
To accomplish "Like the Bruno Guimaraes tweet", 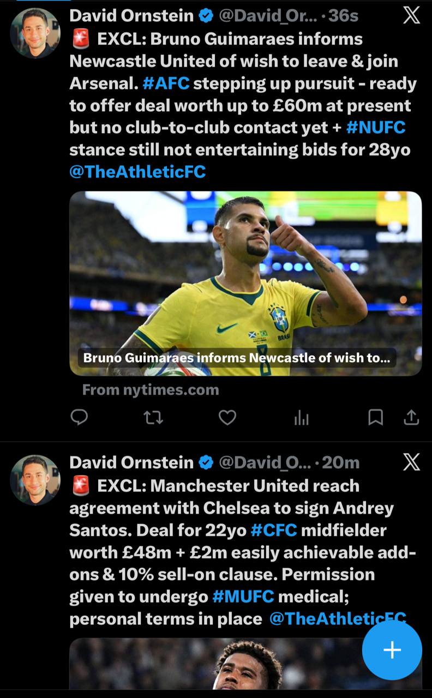I will point(227,417).
